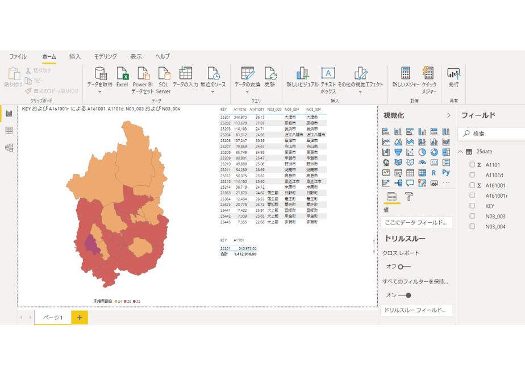The height and width of the screenshot is (375, 525).
Task: Open the データの変換 dropdown arrow
Action: (247, 91)
